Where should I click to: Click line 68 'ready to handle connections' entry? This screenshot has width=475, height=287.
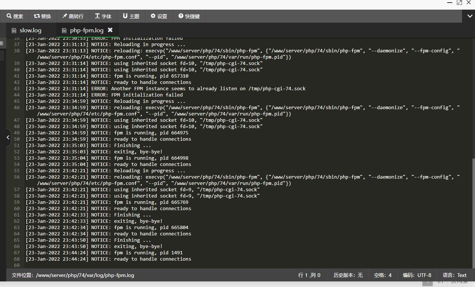coord(108,259)
